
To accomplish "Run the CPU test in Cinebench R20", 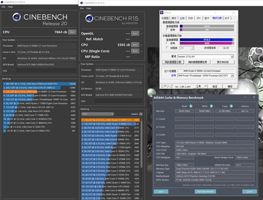I will click(x=72, y=32).
